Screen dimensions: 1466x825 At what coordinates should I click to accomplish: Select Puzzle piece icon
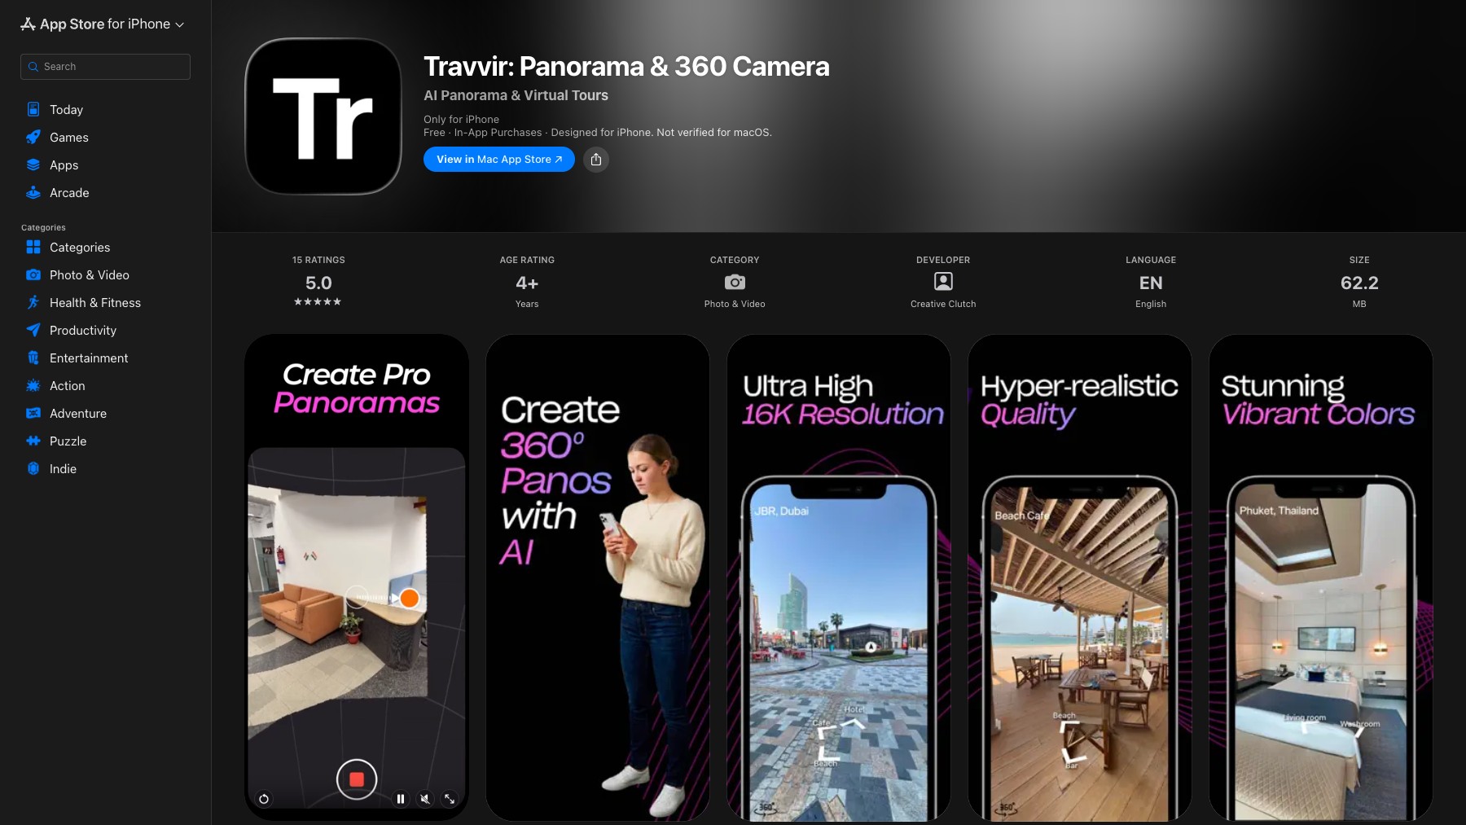33,441
